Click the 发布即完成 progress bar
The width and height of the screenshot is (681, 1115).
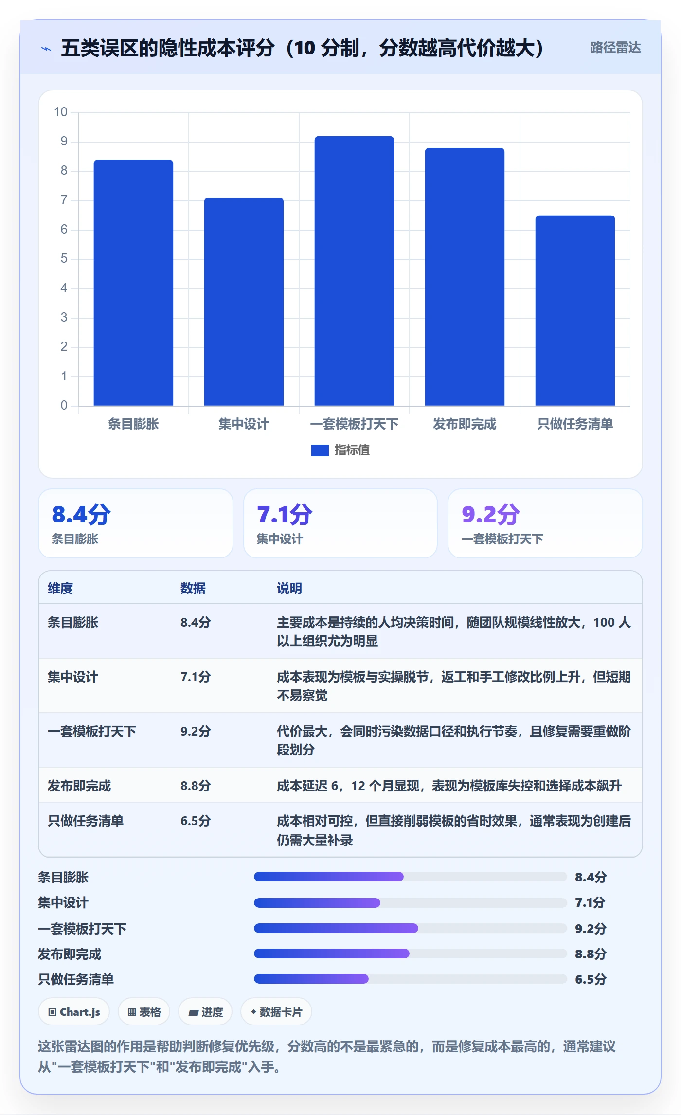tap(410, 953)
